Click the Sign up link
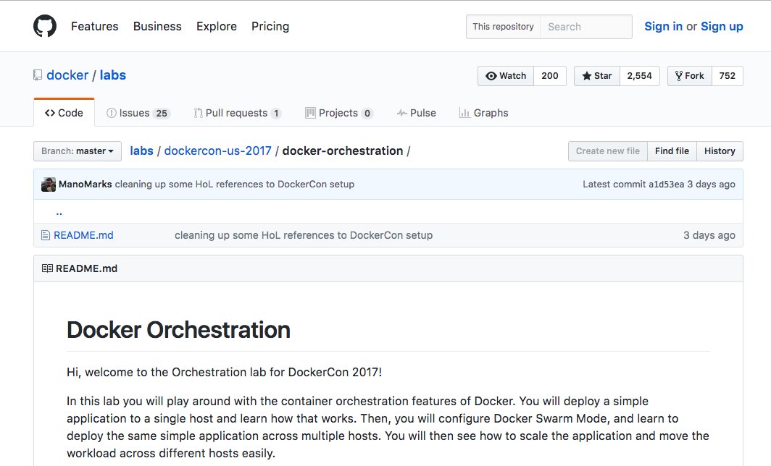 click(x=722, y=26)
